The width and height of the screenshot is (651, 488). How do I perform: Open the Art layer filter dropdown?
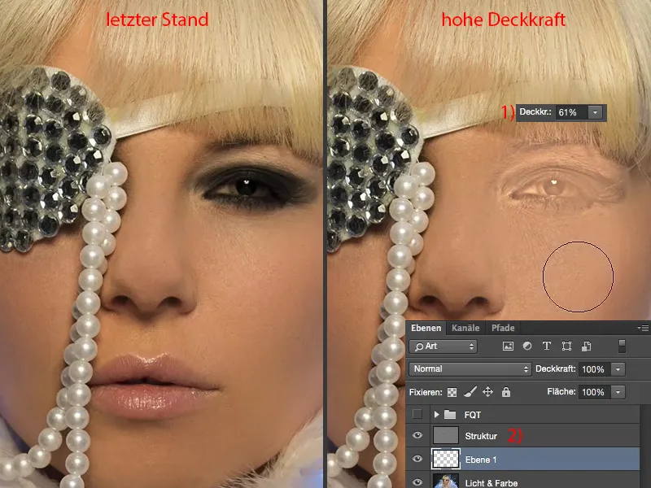[443, 346]
